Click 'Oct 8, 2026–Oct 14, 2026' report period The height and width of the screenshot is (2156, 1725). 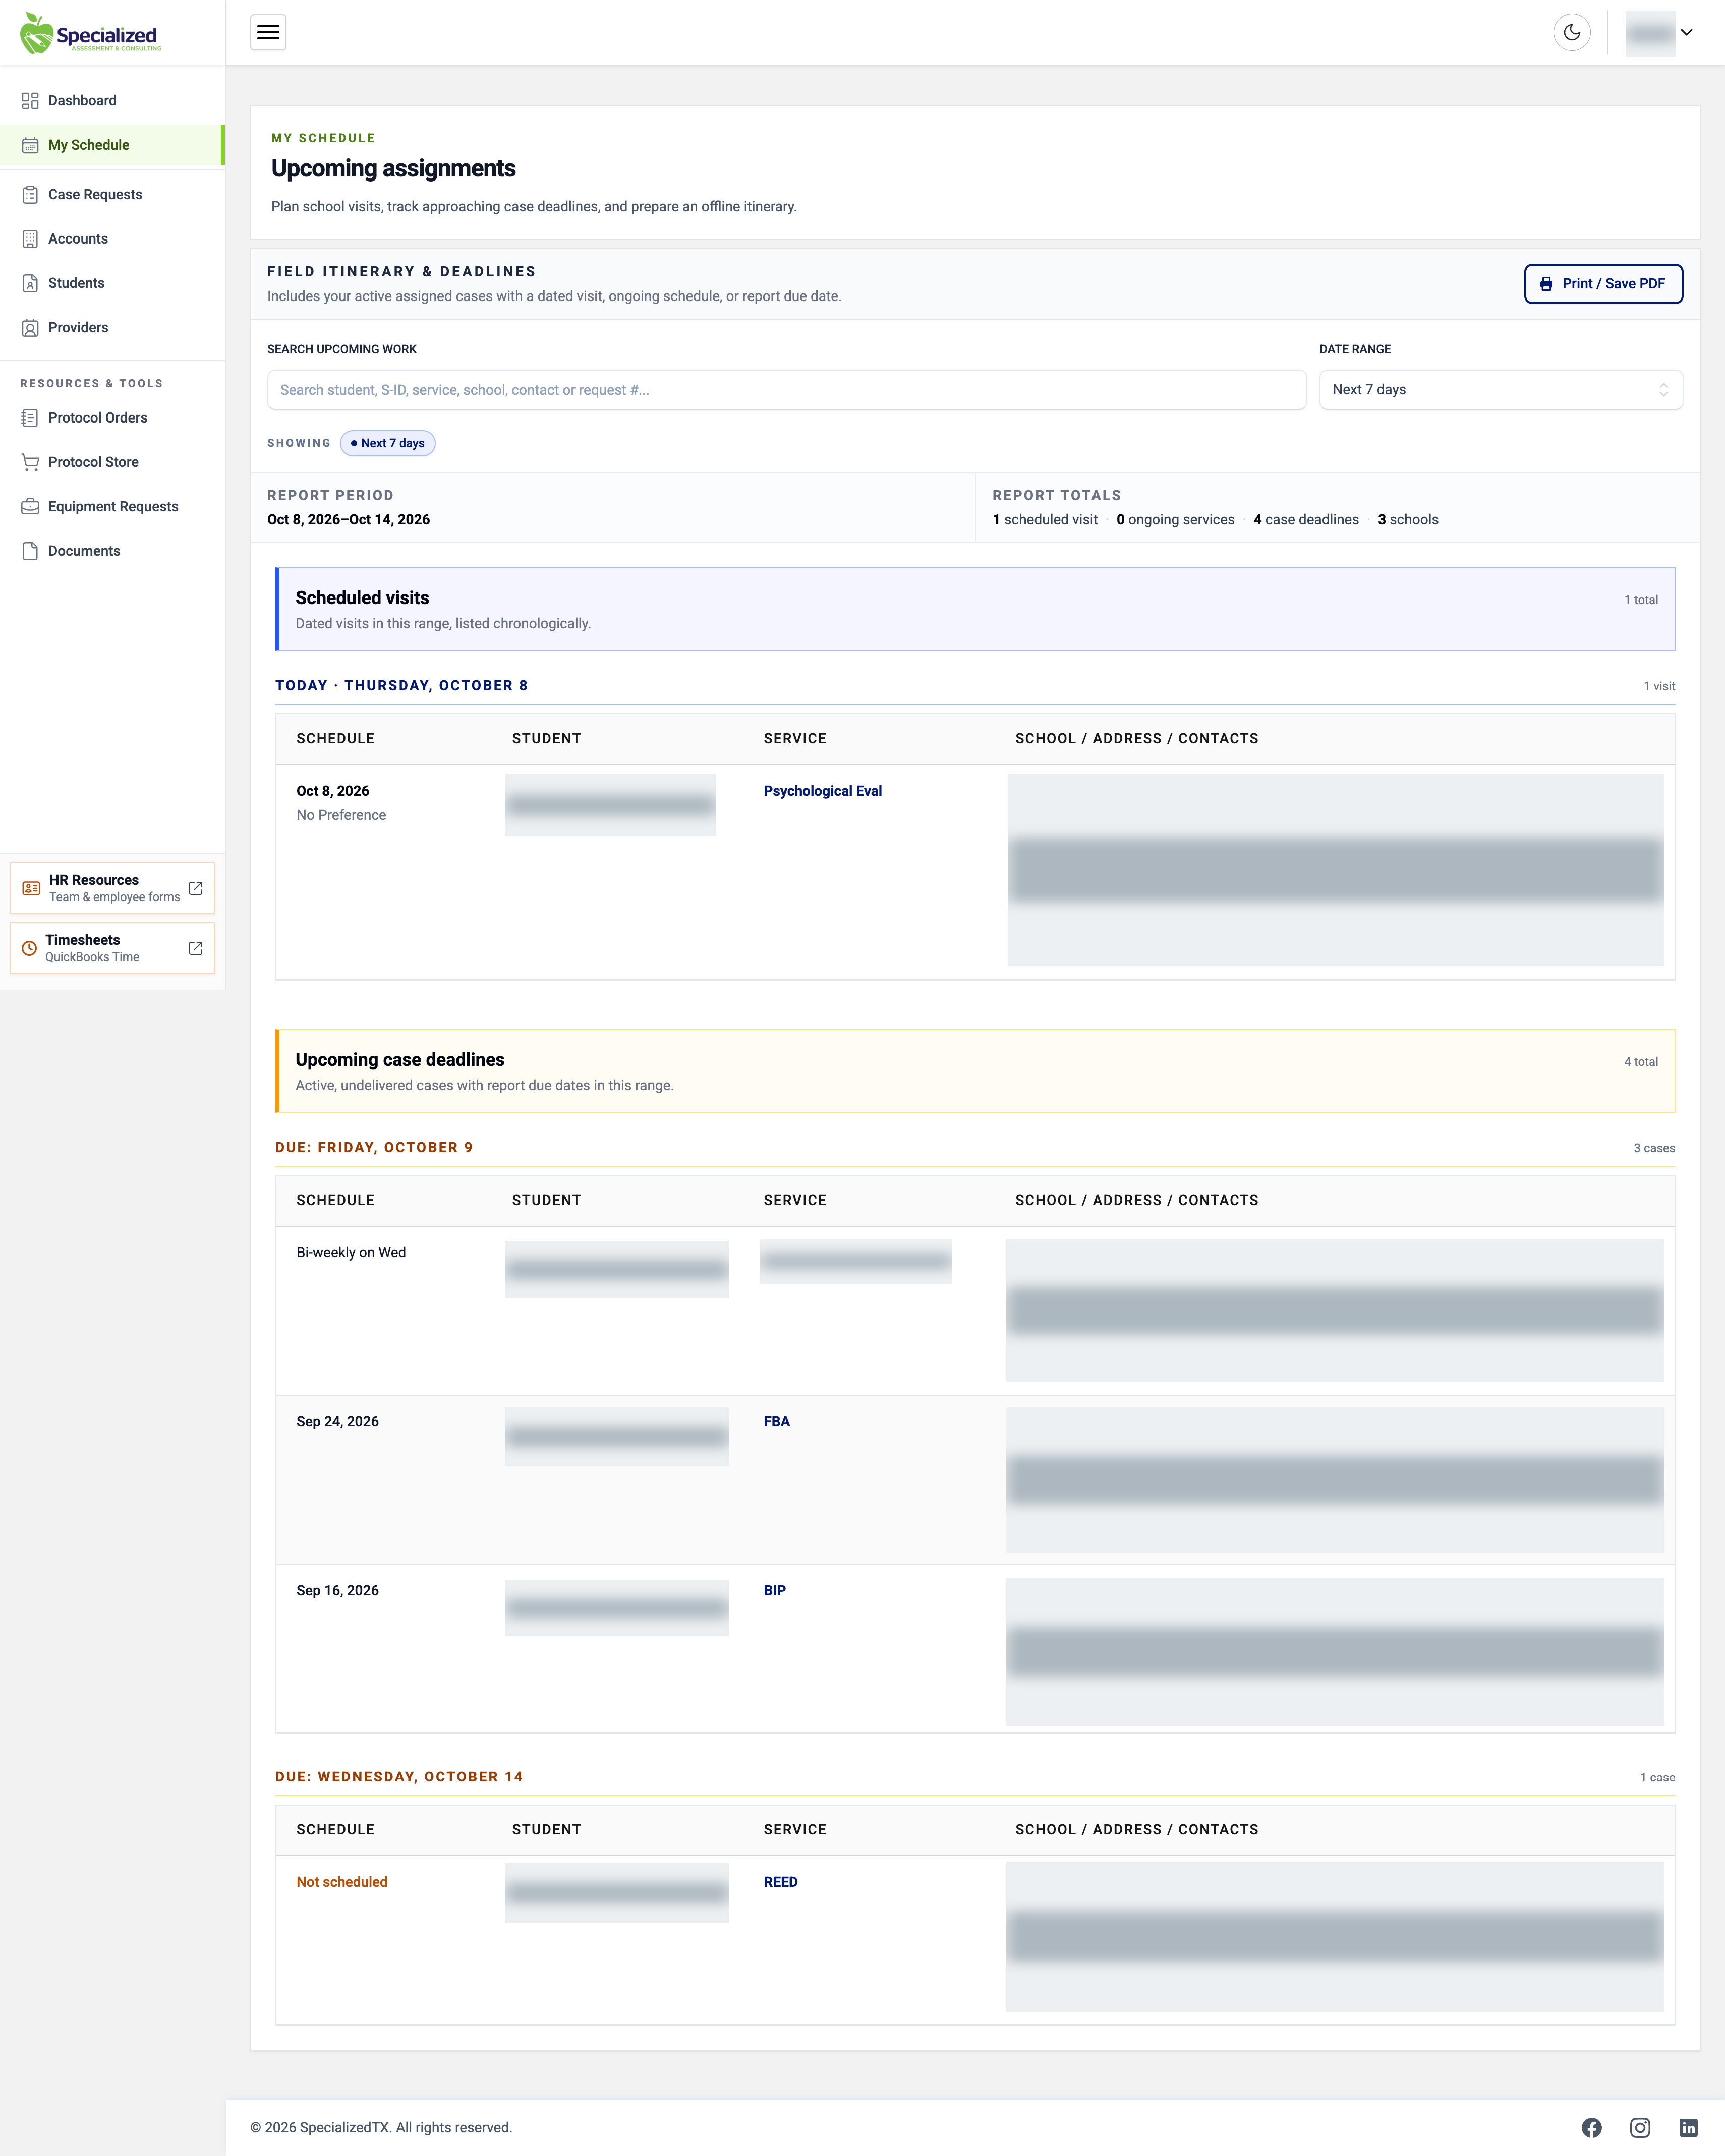coord(348,520)
